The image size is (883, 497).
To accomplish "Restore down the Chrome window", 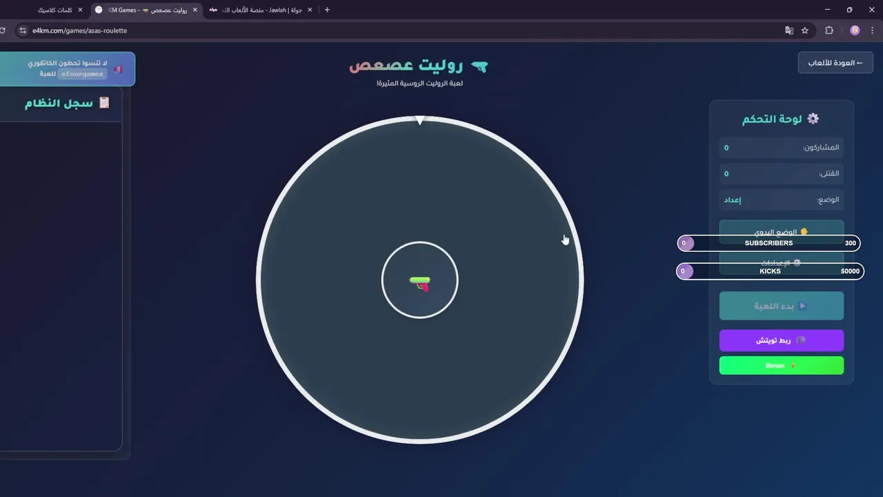I will click(849, 10).
